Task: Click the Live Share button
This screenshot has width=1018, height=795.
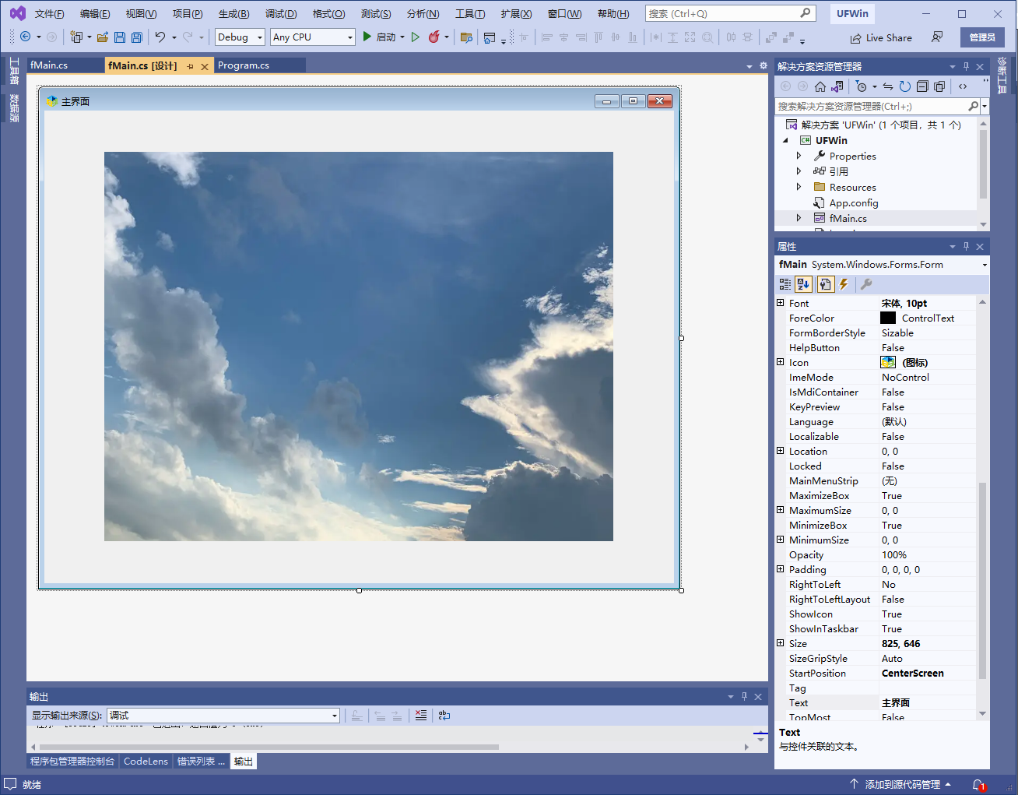Action: 880,37
